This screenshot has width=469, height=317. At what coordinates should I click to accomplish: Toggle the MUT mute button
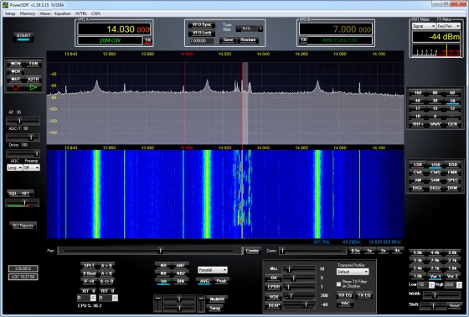(x=16, y=79)
